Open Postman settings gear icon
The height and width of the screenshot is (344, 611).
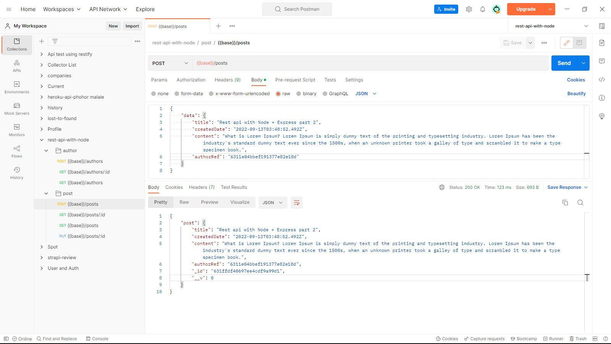click(x=469, y=9)
